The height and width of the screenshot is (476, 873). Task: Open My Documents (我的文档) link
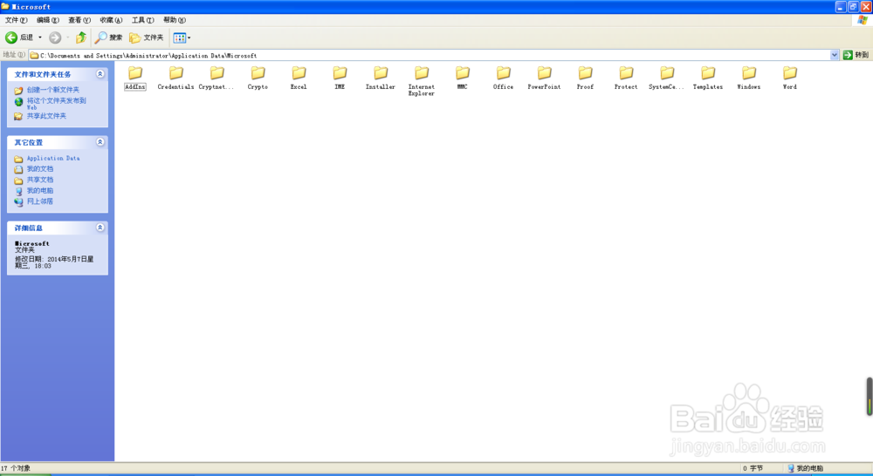[40, 169]
